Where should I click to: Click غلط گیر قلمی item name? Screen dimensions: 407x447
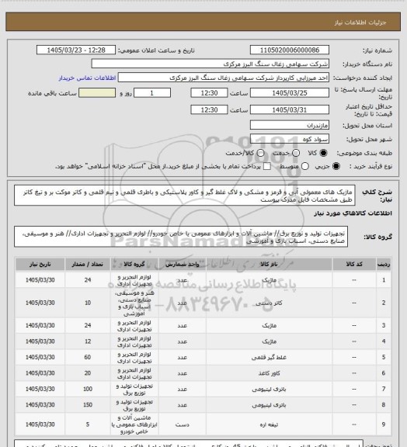[269, 357]
